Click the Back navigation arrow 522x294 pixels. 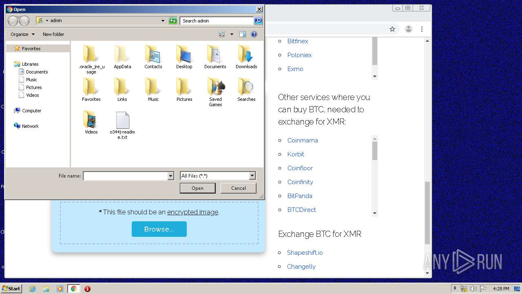(13, 21)
